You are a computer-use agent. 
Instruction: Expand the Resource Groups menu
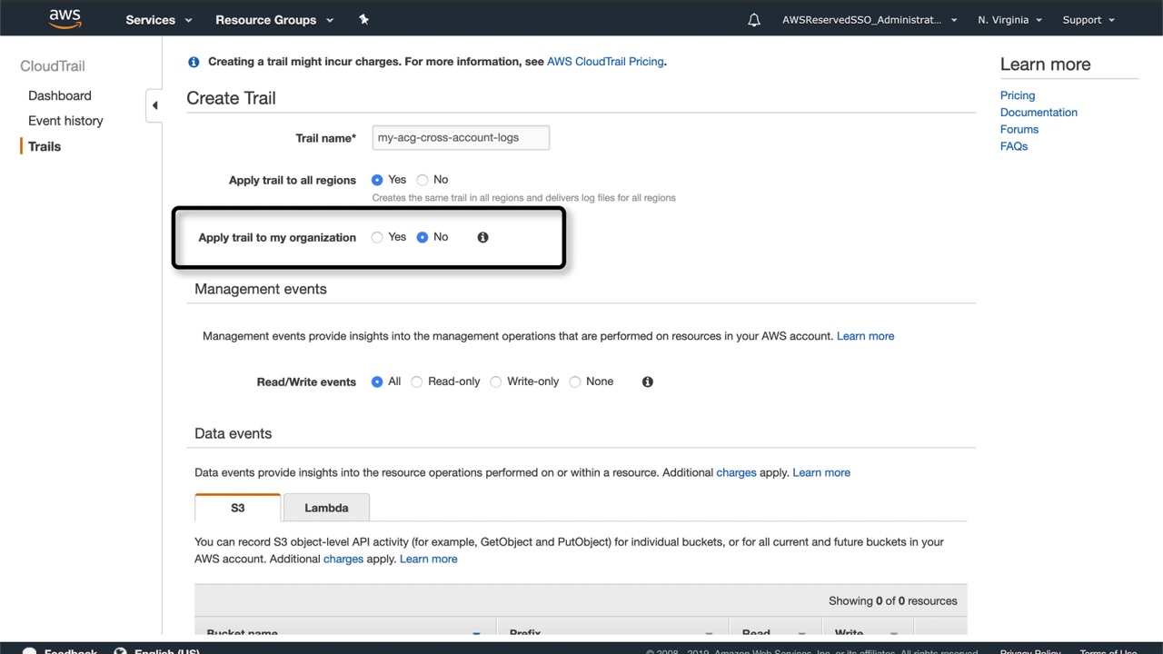[x=273, y=20]
